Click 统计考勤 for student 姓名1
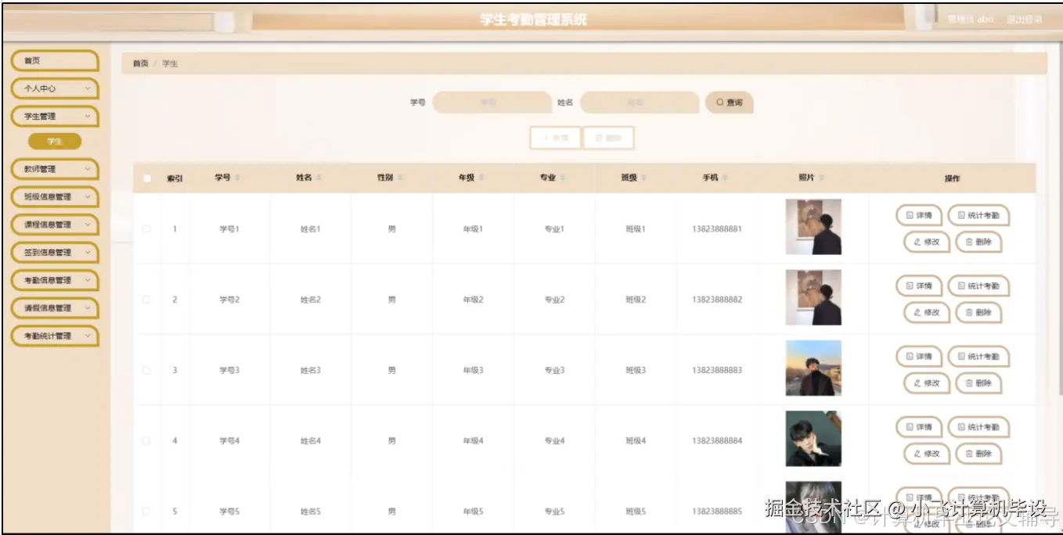This screenshot has height=535, width=1063. click(978, 215)
